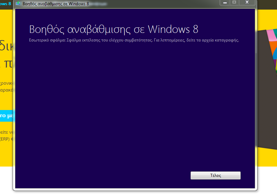The image size is (277, 195).
Task: Click the error message Εσωτερικό σφάλμα text
Action: pos(134,40)
